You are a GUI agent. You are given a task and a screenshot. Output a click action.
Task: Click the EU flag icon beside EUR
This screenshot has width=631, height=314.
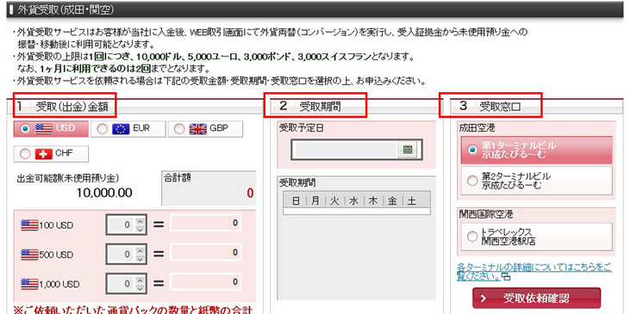point(121,128)
